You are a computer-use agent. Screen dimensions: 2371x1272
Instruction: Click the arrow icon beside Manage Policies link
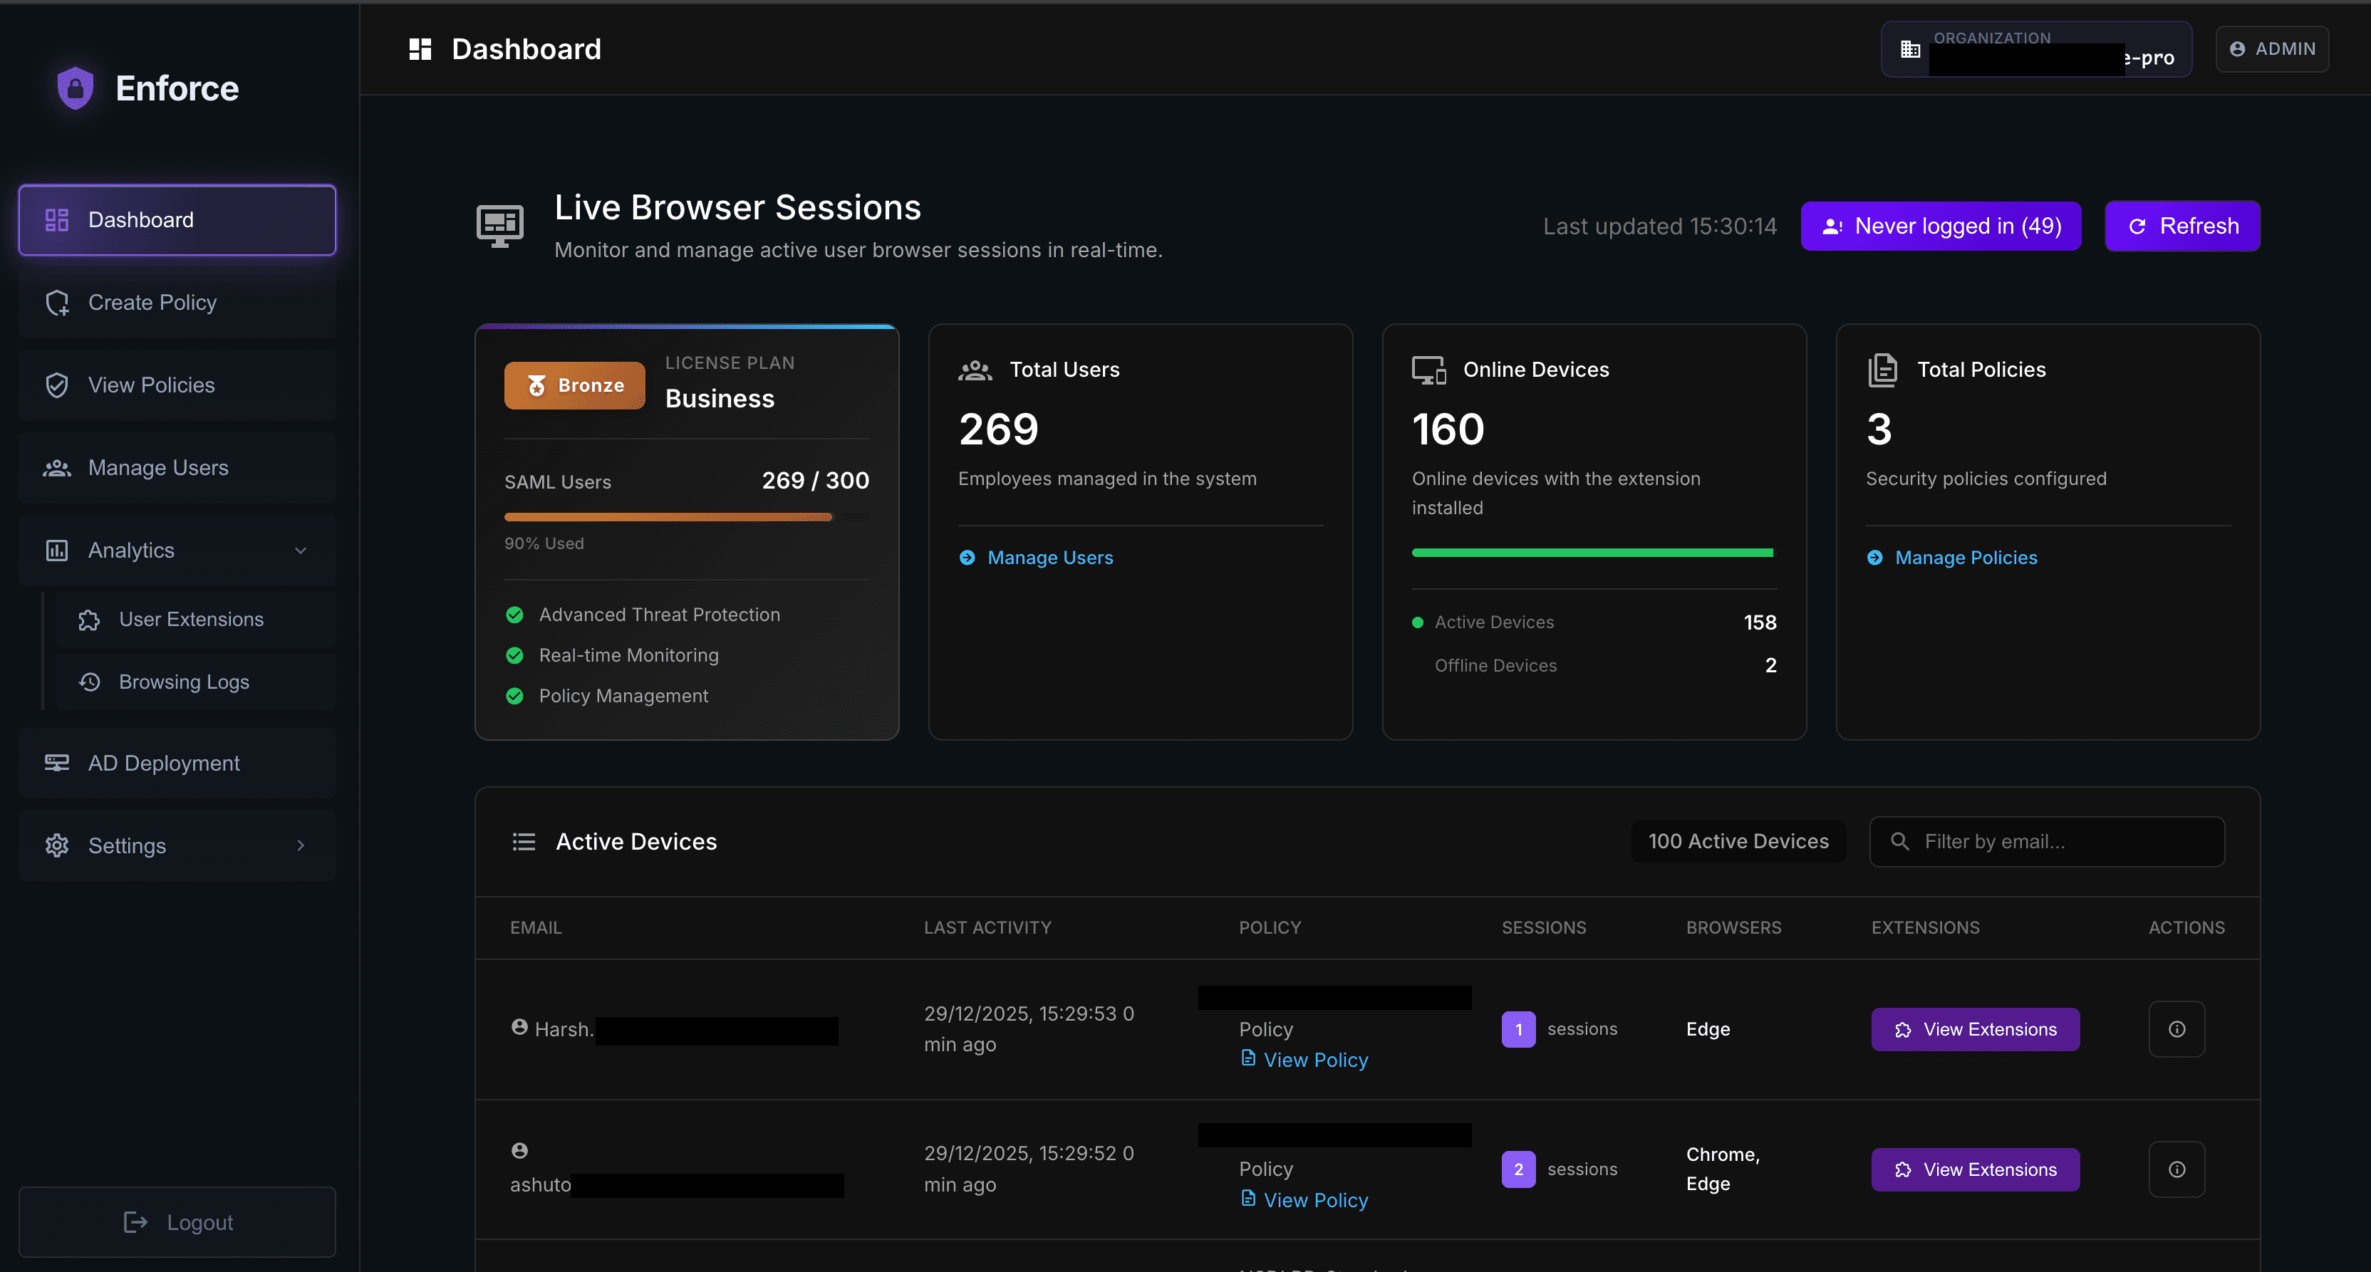tap(1875, 558)
